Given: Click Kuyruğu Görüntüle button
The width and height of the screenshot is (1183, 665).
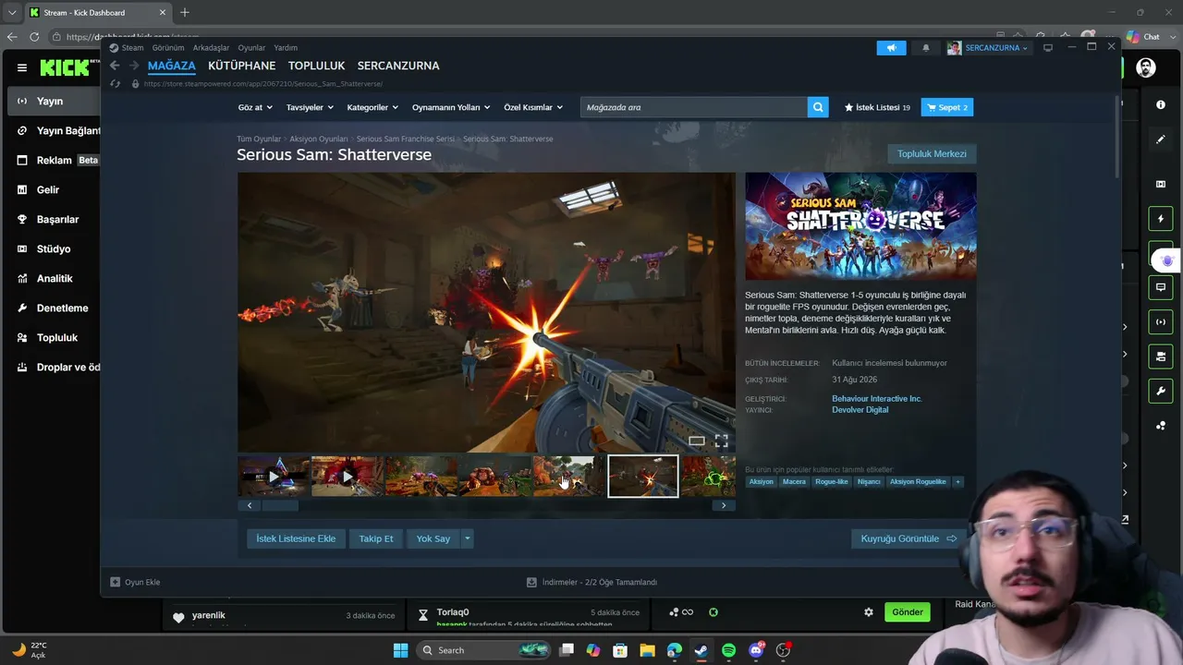Looking at the screenshot, I should (909, 538).
